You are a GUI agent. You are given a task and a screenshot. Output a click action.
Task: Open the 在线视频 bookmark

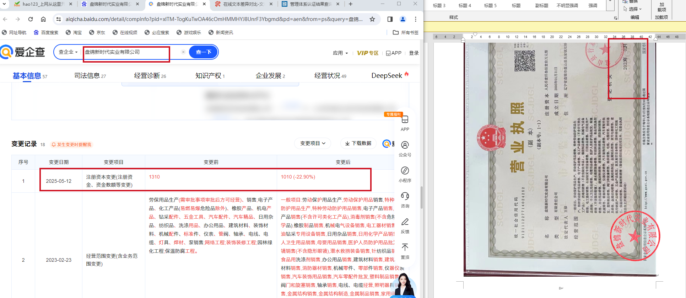point(125,32)
